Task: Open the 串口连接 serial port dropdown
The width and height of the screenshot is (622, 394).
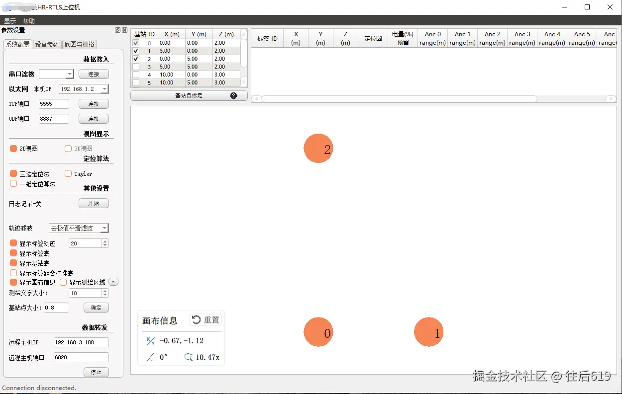Action: pos(56,74)
